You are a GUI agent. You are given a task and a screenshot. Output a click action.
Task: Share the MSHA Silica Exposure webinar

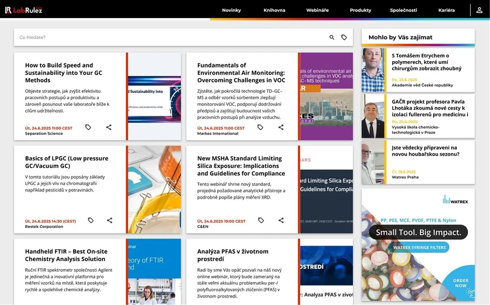[x=281, y=220]
